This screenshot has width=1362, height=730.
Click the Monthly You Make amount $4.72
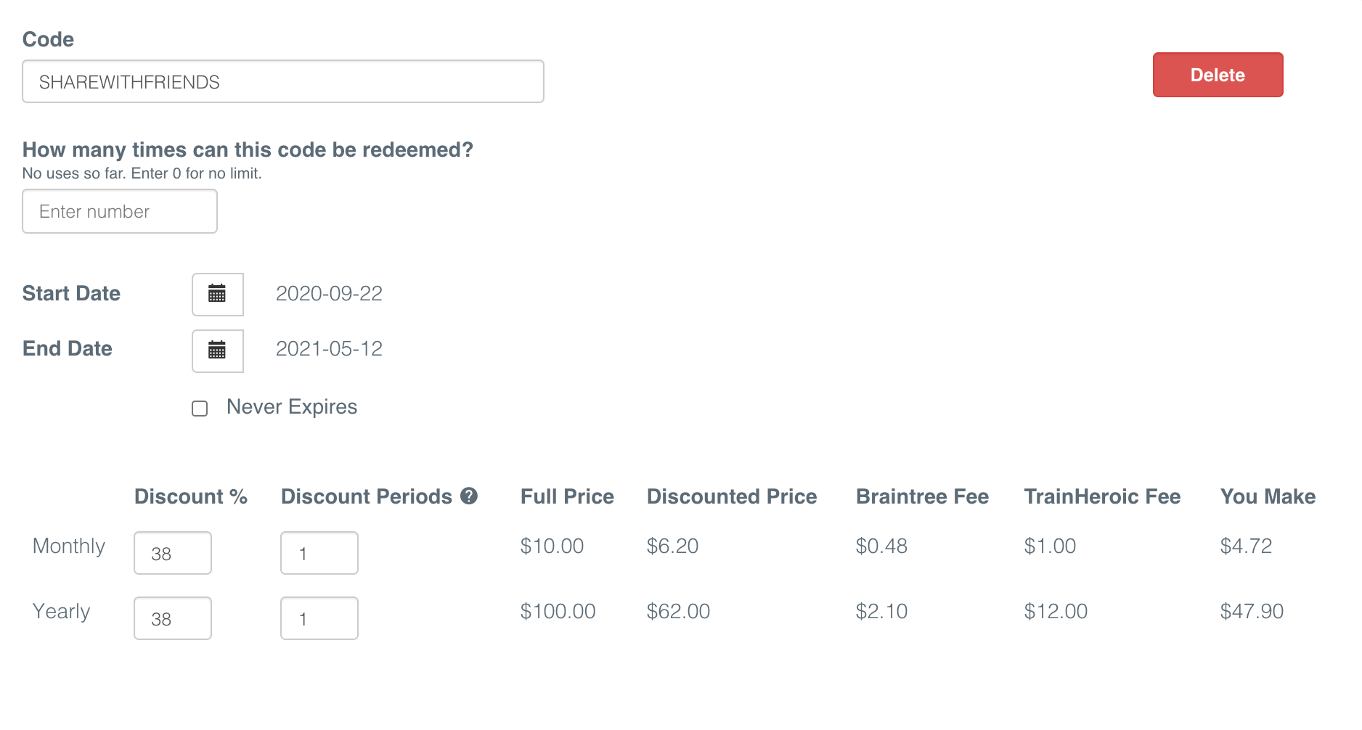(x=1246, y=546)
